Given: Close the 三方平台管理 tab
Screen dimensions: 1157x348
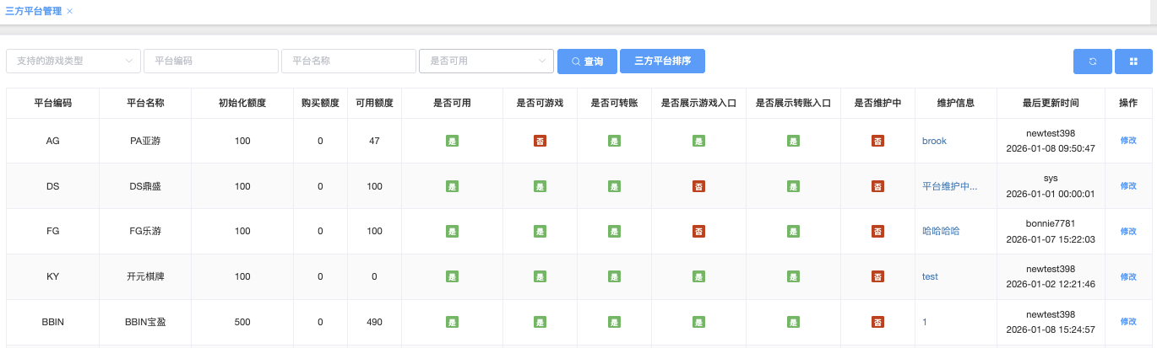Looking at the screenshot, I should coord(69,11).
